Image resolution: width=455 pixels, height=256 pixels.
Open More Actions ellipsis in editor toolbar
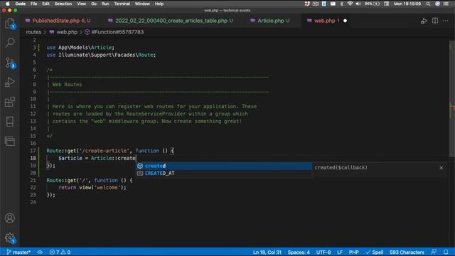(446, 21)
